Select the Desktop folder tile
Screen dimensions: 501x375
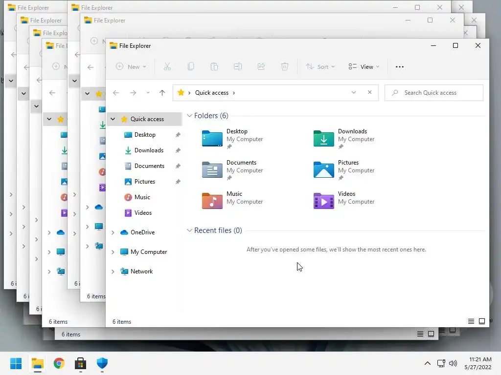point(232,139)
